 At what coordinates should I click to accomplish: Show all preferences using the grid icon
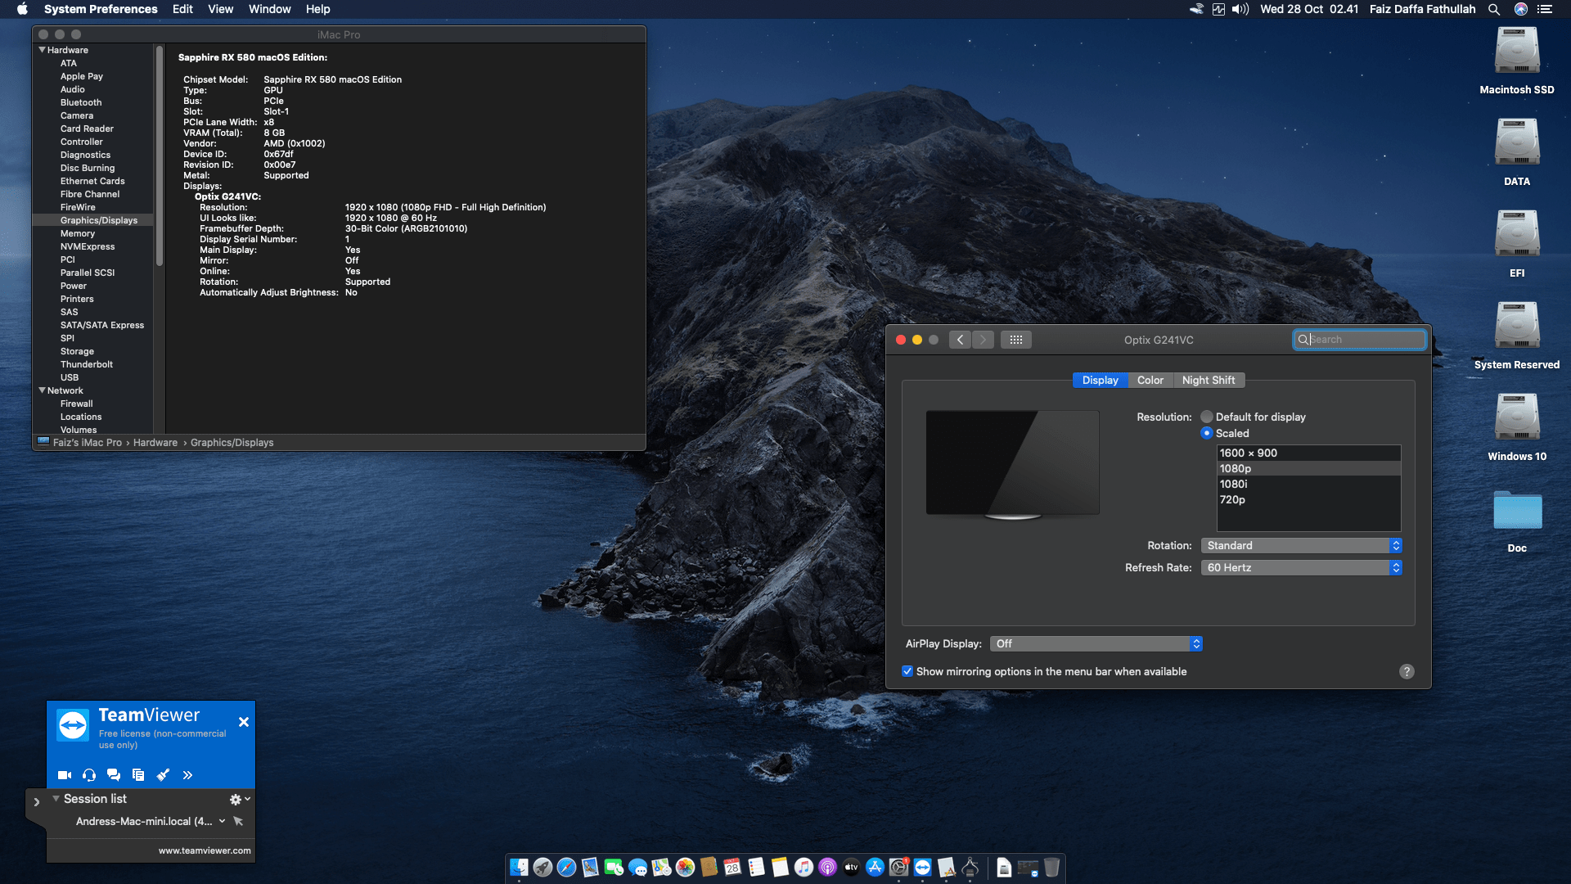[1016, 339]
